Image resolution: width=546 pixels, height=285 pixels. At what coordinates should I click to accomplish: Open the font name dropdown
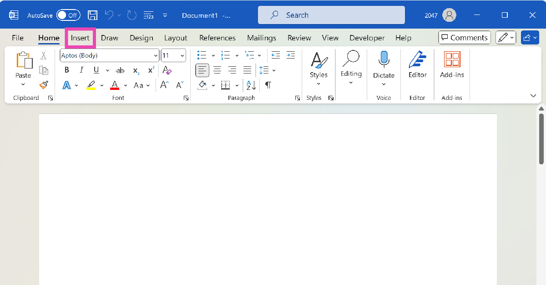click(155, 55)
